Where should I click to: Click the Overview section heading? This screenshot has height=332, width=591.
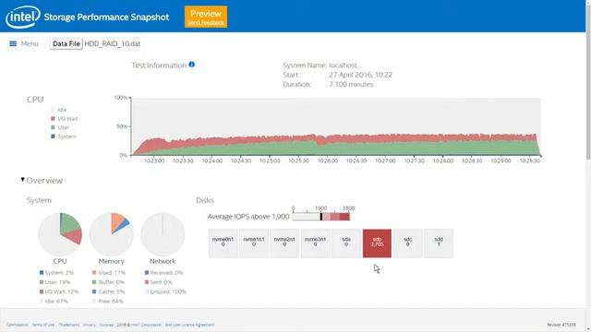click(44, 181)
